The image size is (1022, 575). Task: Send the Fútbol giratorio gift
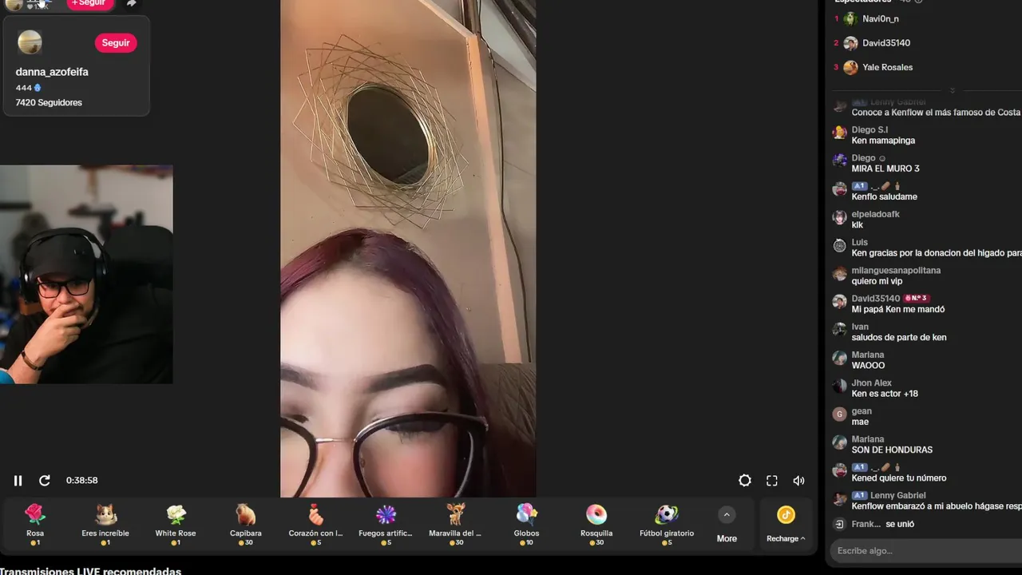click(667, 525)
